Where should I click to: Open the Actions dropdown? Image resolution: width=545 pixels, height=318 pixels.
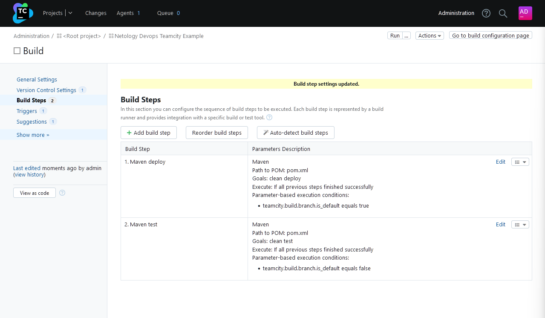coord(430,35)
